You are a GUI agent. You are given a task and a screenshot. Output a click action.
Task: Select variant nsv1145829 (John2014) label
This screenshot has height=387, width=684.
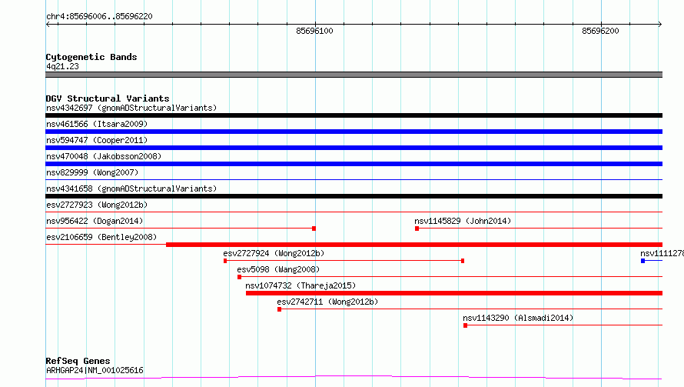click(x=463, y=221)
